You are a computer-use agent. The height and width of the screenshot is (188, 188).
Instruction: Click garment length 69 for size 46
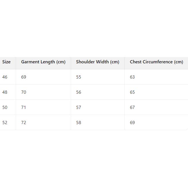23,77
